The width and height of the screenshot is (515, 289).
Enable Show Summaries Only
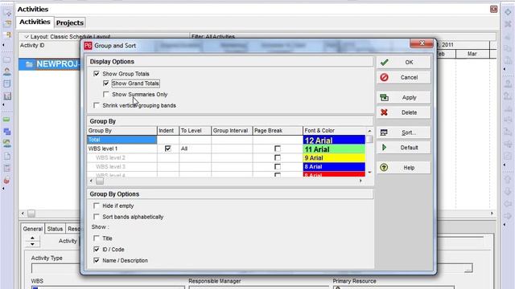[x=105, y=95]
